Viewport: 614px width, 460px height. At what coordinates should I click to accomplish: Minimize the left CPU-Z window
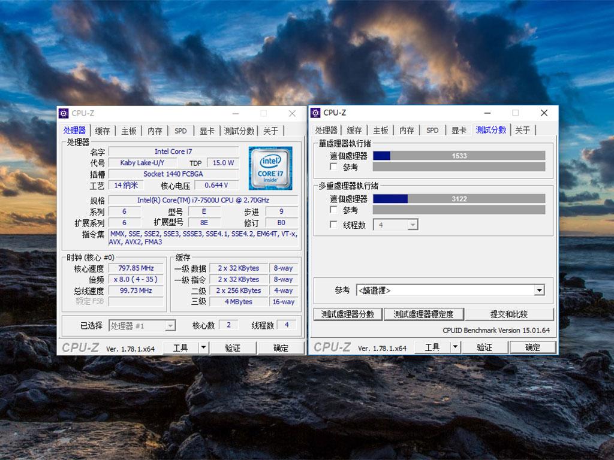[235, 113]
